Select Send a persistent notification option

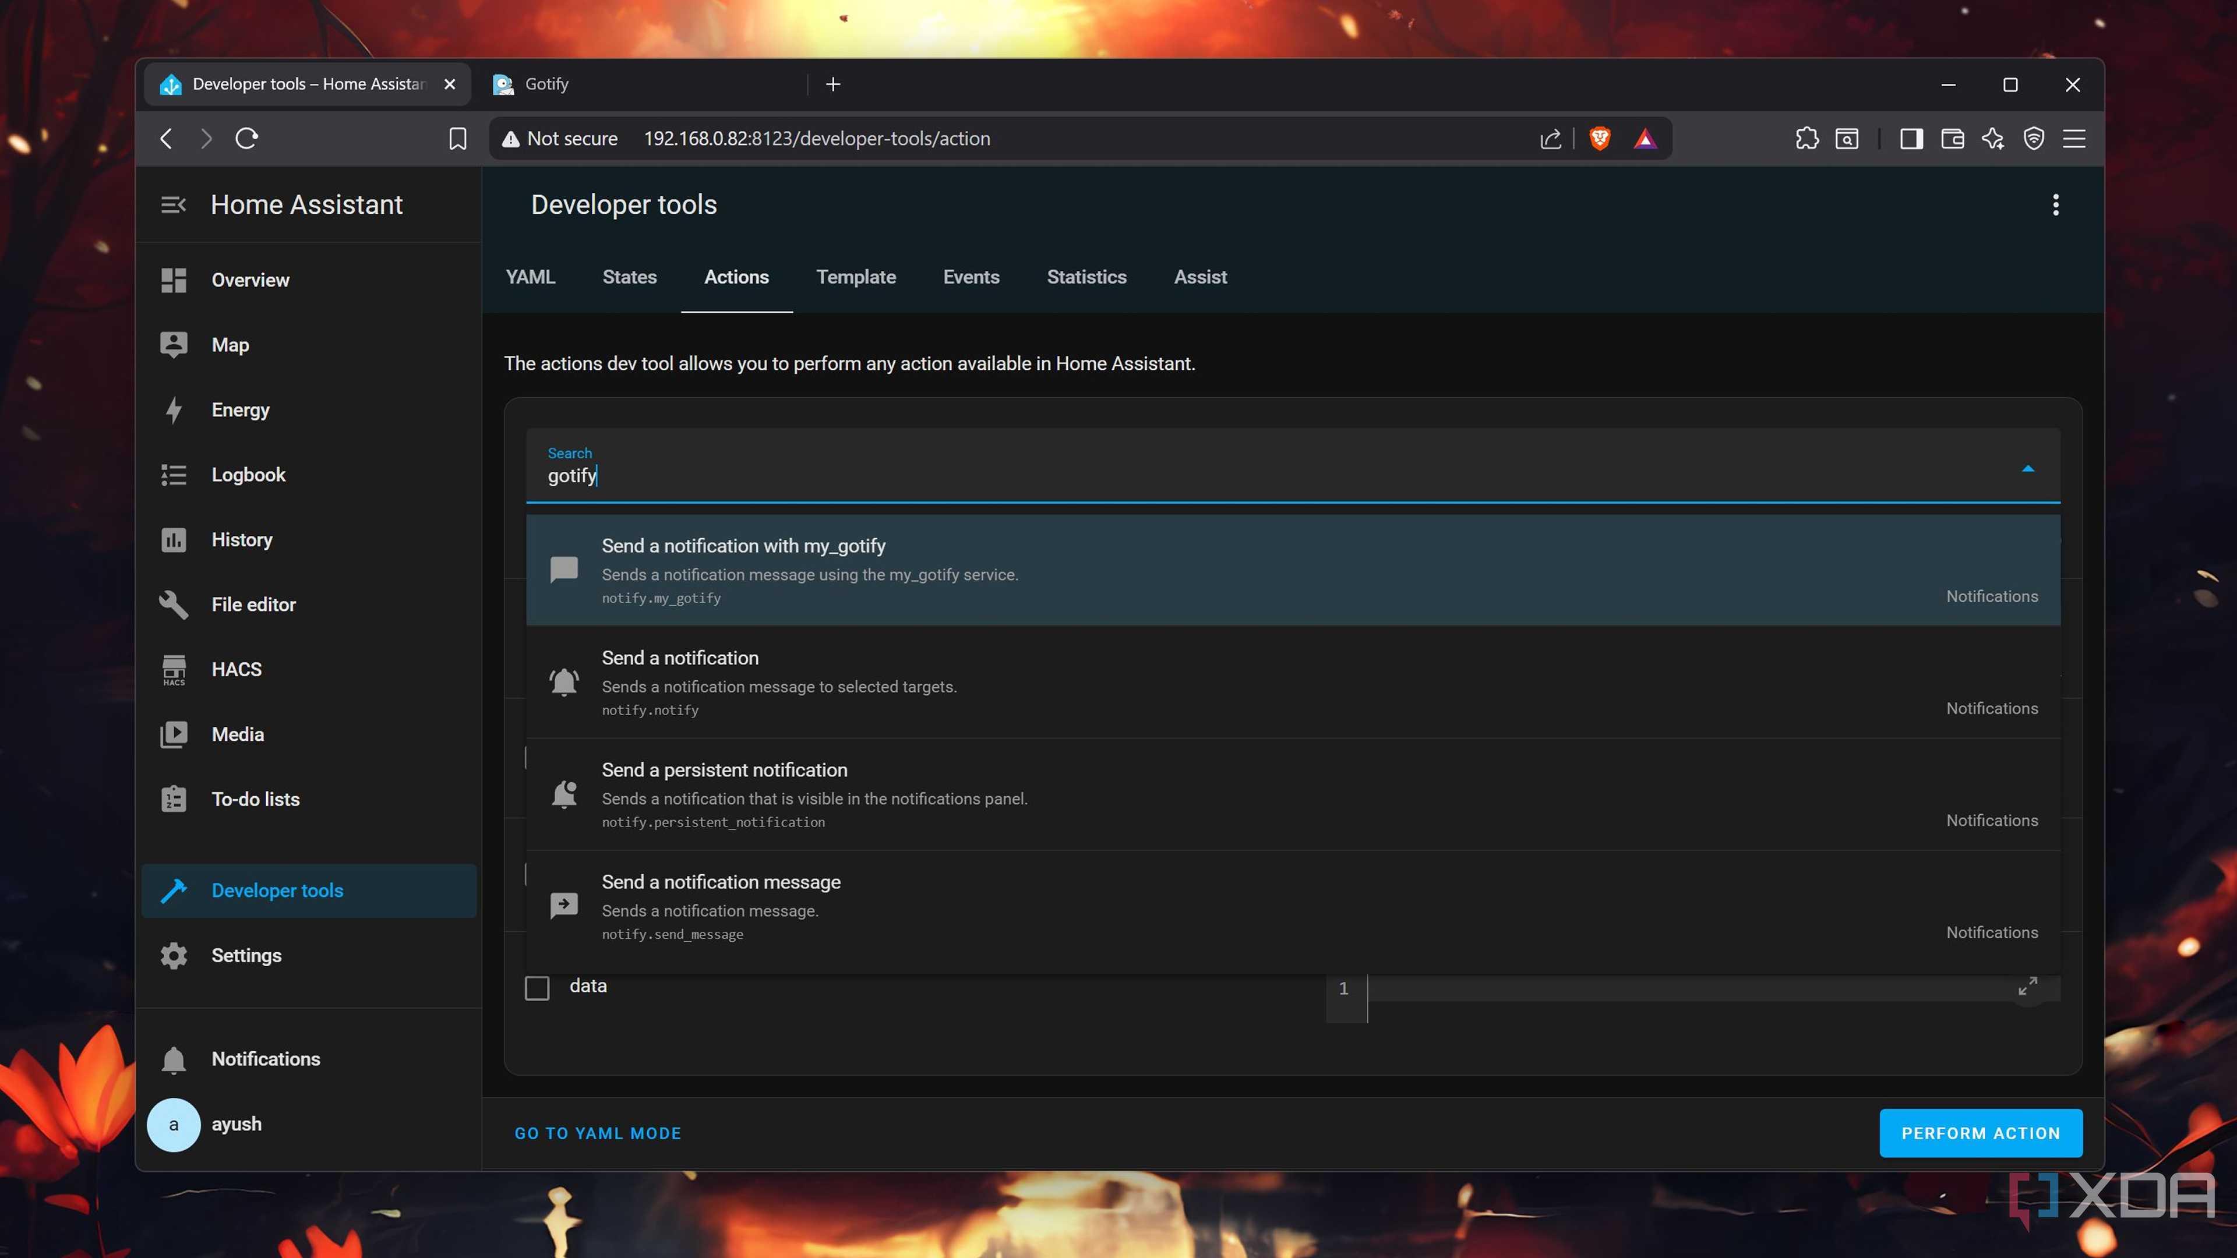(1293, 794)
